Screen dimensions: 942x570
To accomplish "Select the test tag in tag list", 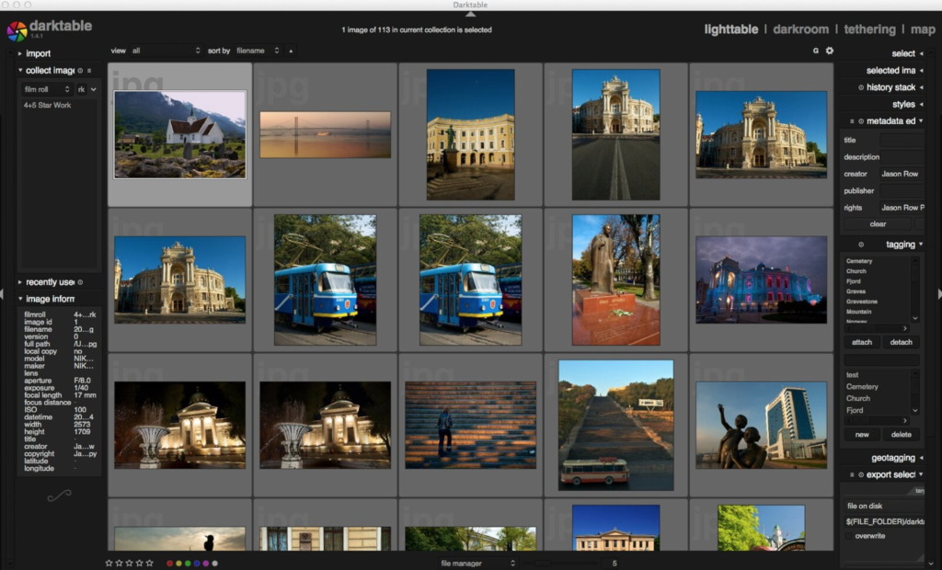I will pos(852,375).
